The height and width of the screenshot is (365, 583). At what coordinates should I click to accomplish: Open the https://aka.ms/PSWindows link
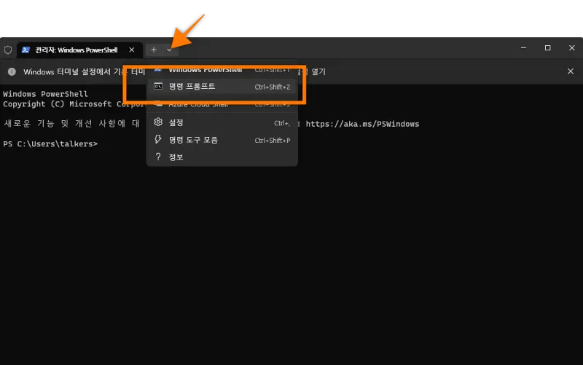tap(362, 124)
